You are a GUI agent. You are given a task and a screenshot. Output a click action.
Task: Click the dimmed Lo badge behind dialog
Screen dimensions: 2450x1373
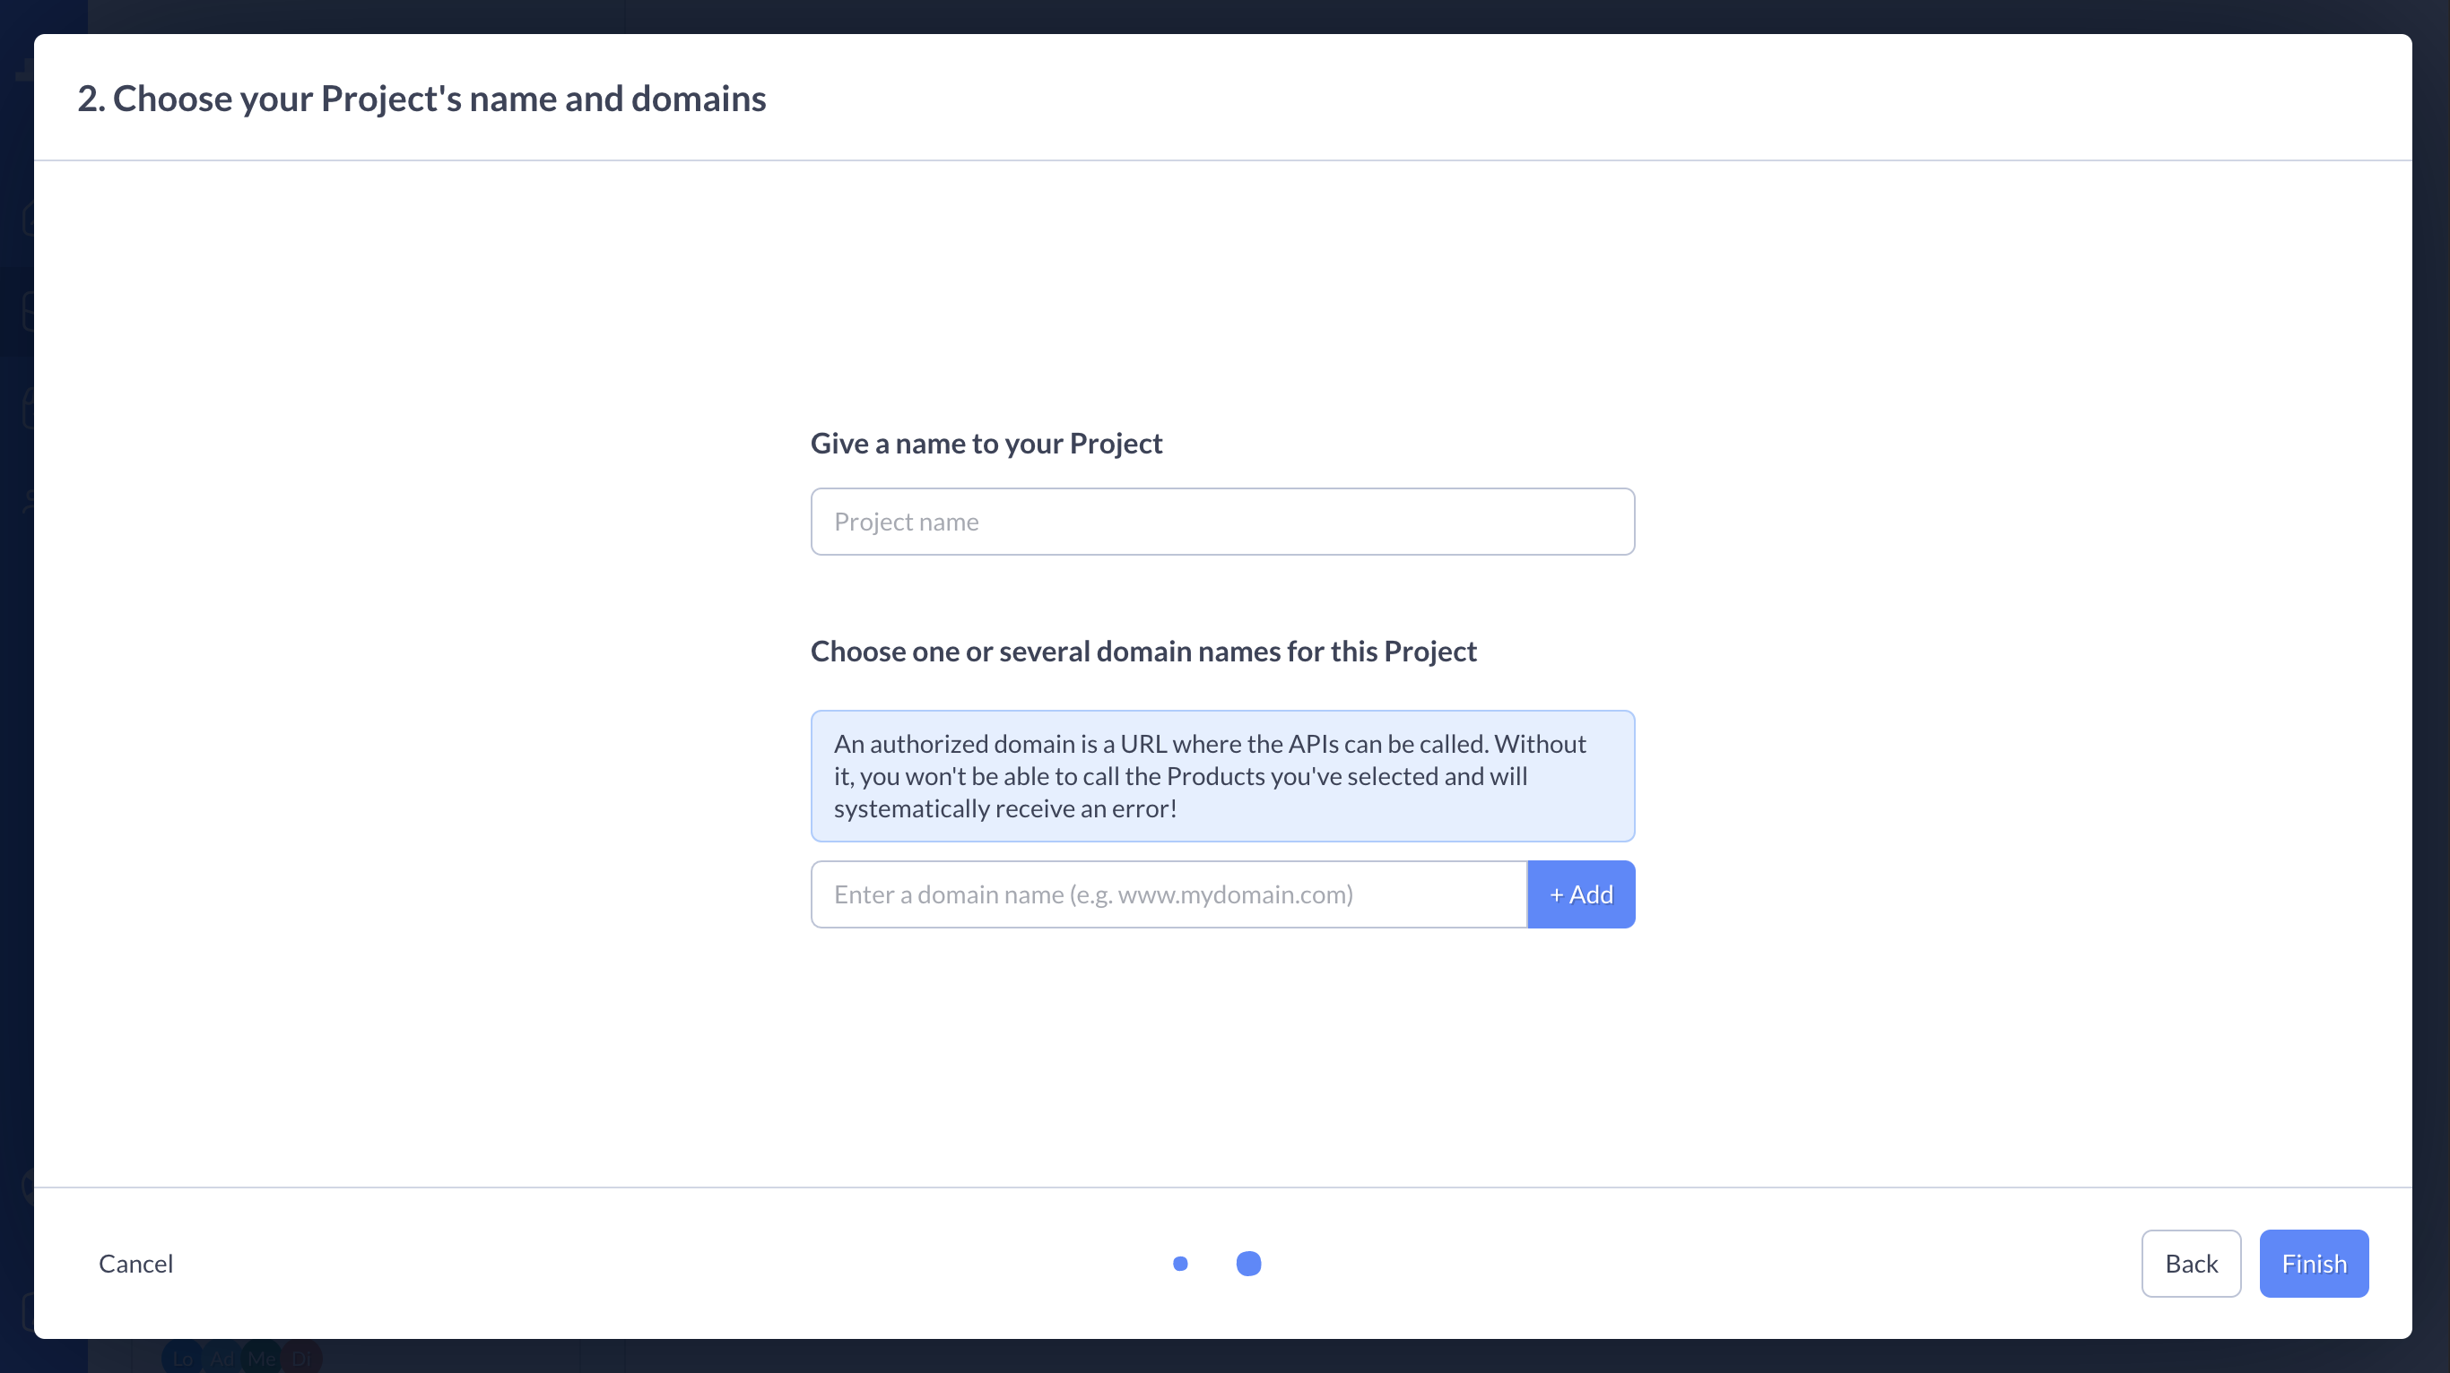pyautogui.click(x=182, y=1359)
